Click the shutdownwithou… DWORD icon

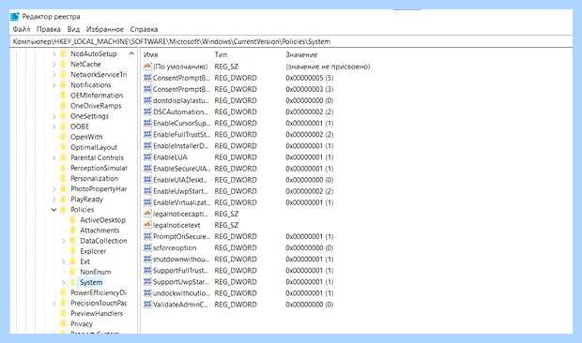(147, 259)
